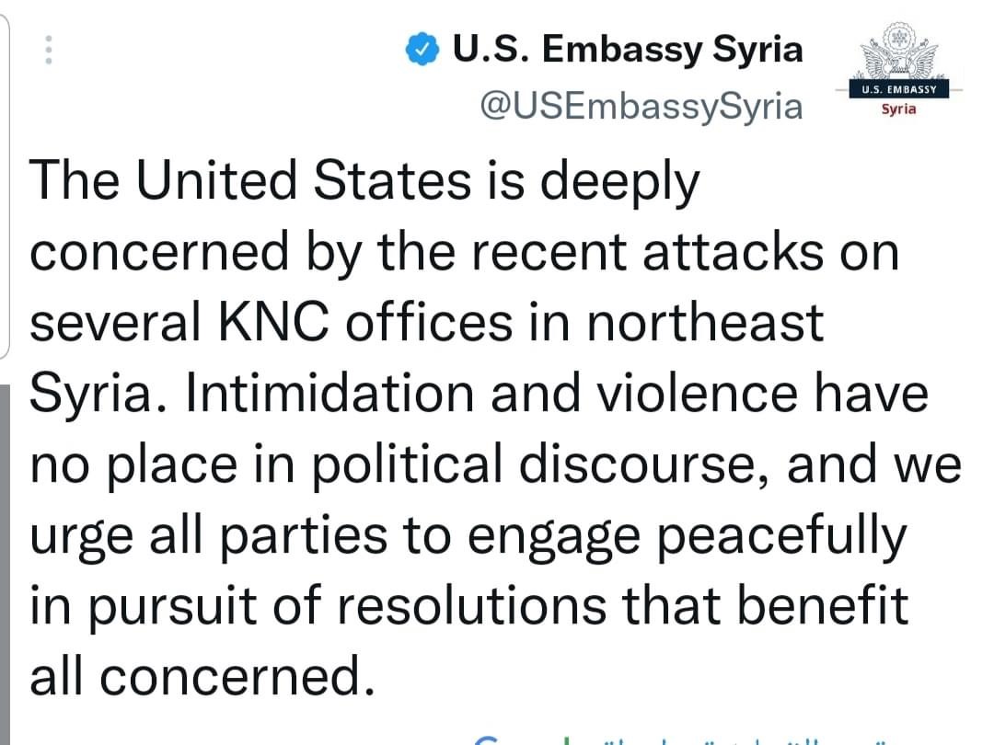Click the blue verified checkmark badge
994x745 pixels.
(422, 50)
